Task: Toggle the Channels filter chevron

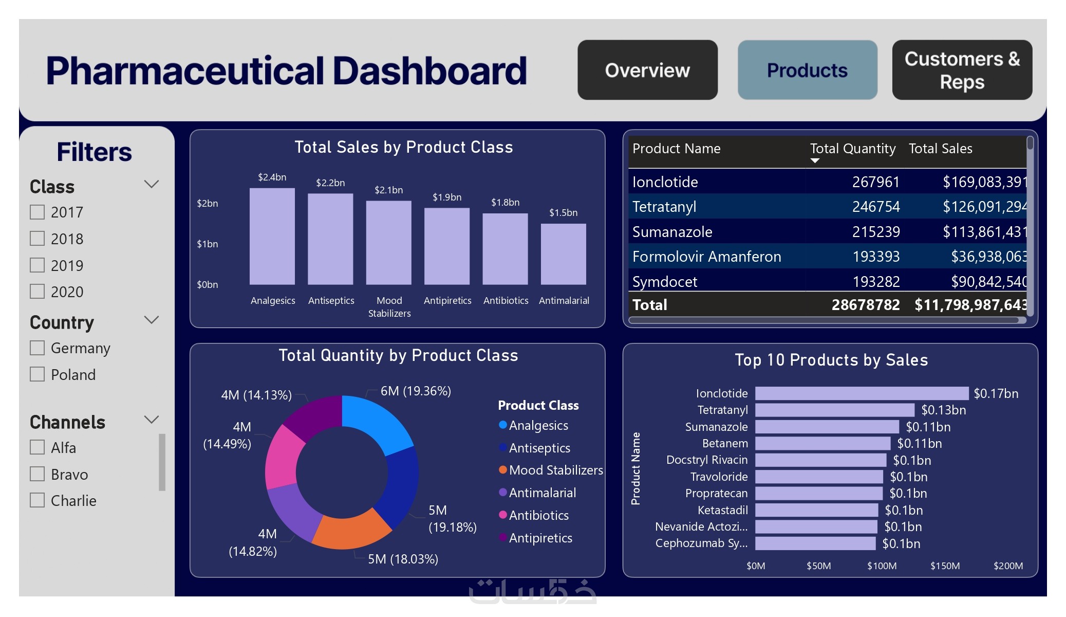Action: click(x=151, y=420)
